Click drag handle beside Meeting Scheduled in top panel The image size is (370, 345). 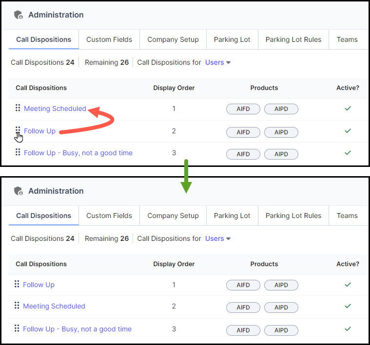coord(18,108)
